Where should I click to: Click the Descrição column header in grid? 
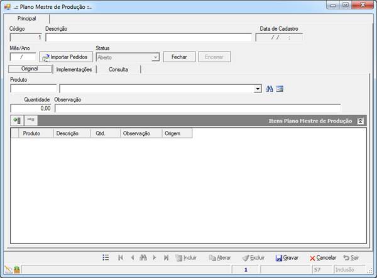pos(72,133)
